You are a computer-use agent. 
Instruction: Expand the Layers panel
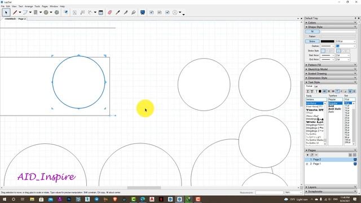tap(331, 187)
